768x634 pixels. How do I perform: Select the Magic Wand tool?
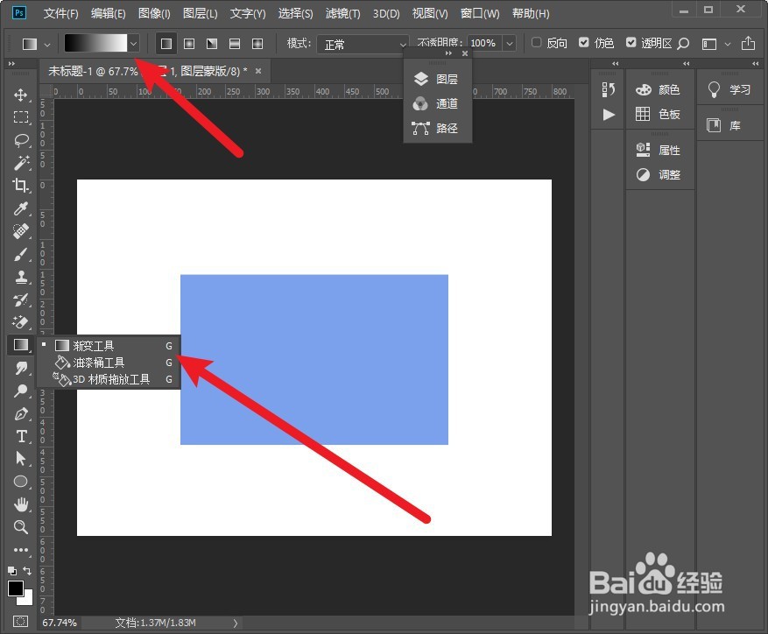tap(20, 163)
